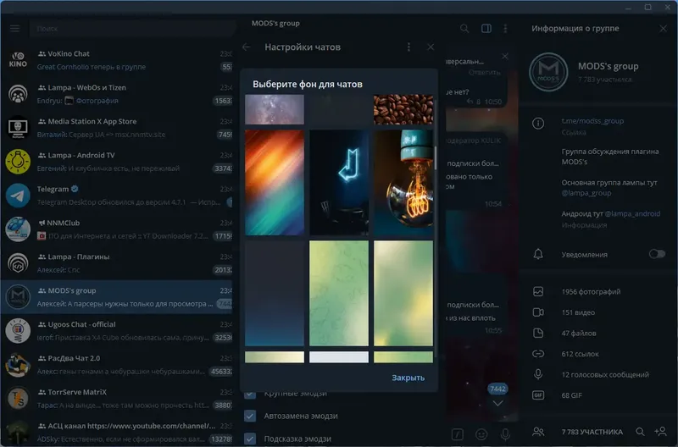Close the Настройки чатов panel
Image resolution: width=678 pixels, height=447 pixels.
[431, 47]
